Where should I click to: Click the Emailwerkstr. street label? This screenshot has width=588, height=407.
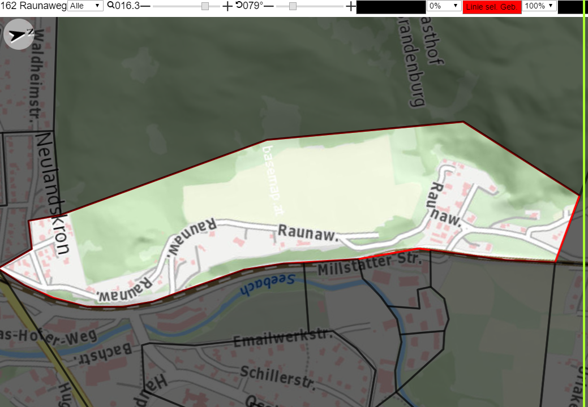283,337
